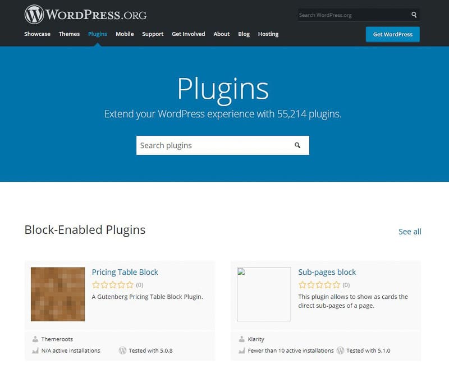
Task: Open the Pricing Table Block plugin link
Action: pos(125,272)
